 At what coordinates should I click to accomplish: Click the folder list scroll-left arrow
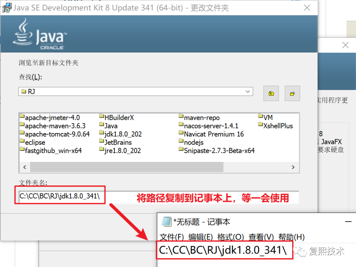coord(25,167)
